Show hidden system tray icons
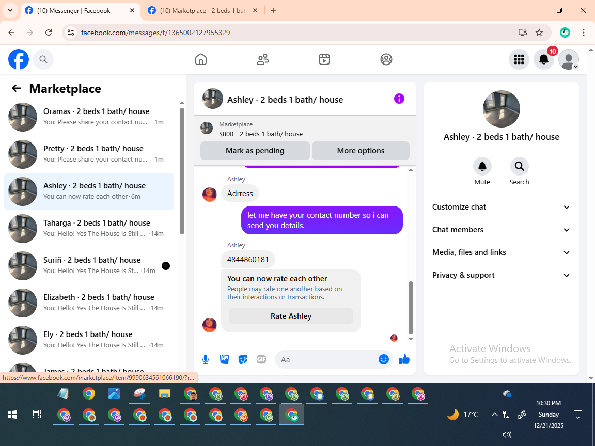Viewport: 595px width, 446px height. [x=494, y=415]
